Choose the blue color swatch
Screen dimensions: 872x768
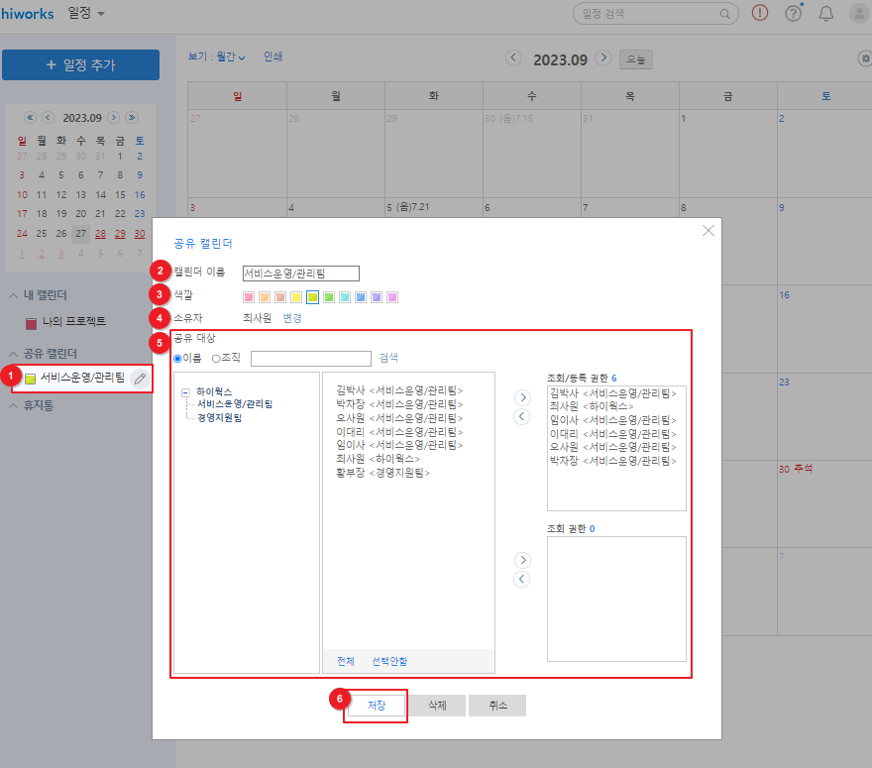(361, 297)
